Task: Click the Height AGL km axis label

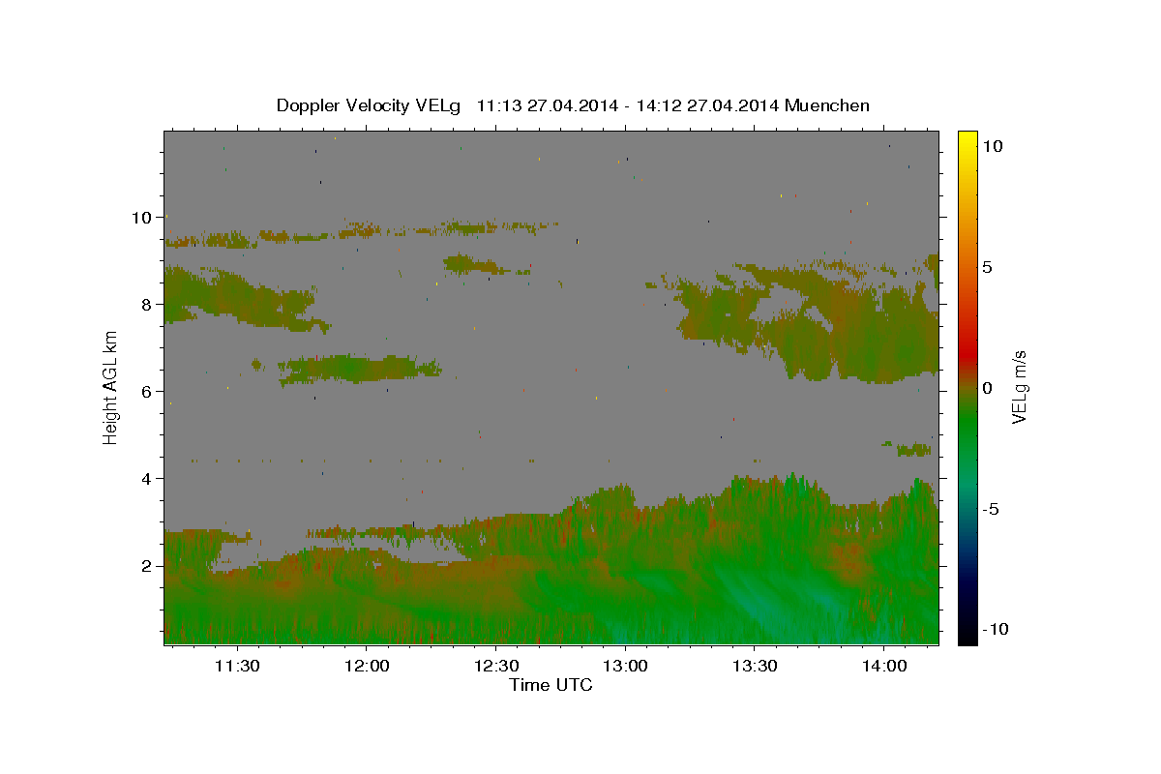Action: [111, 387]
